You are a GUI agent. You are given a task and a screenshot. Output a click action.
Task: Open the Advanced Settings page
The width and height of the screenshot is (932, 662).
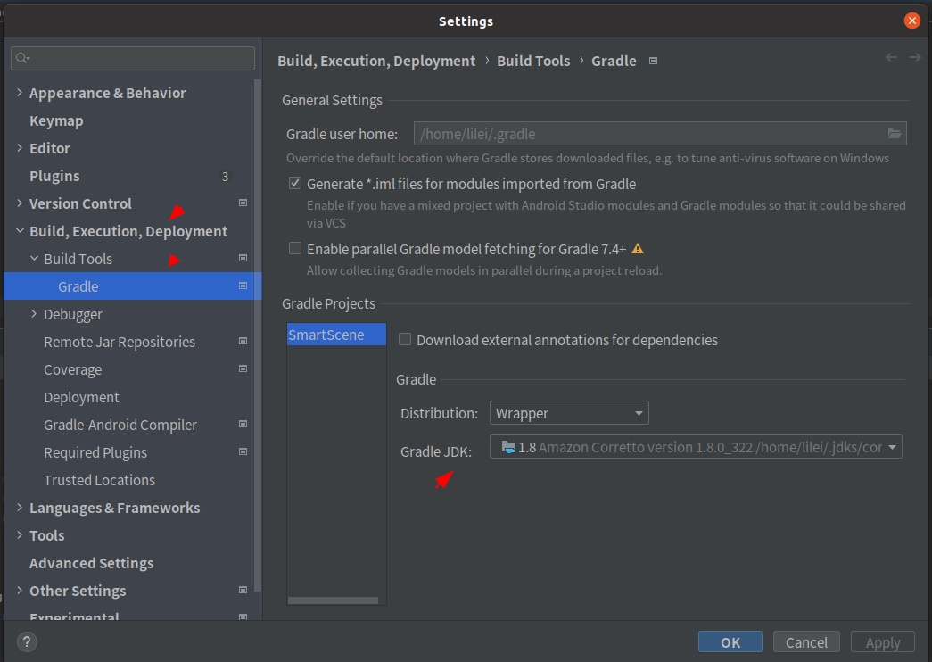coord(92,563)
